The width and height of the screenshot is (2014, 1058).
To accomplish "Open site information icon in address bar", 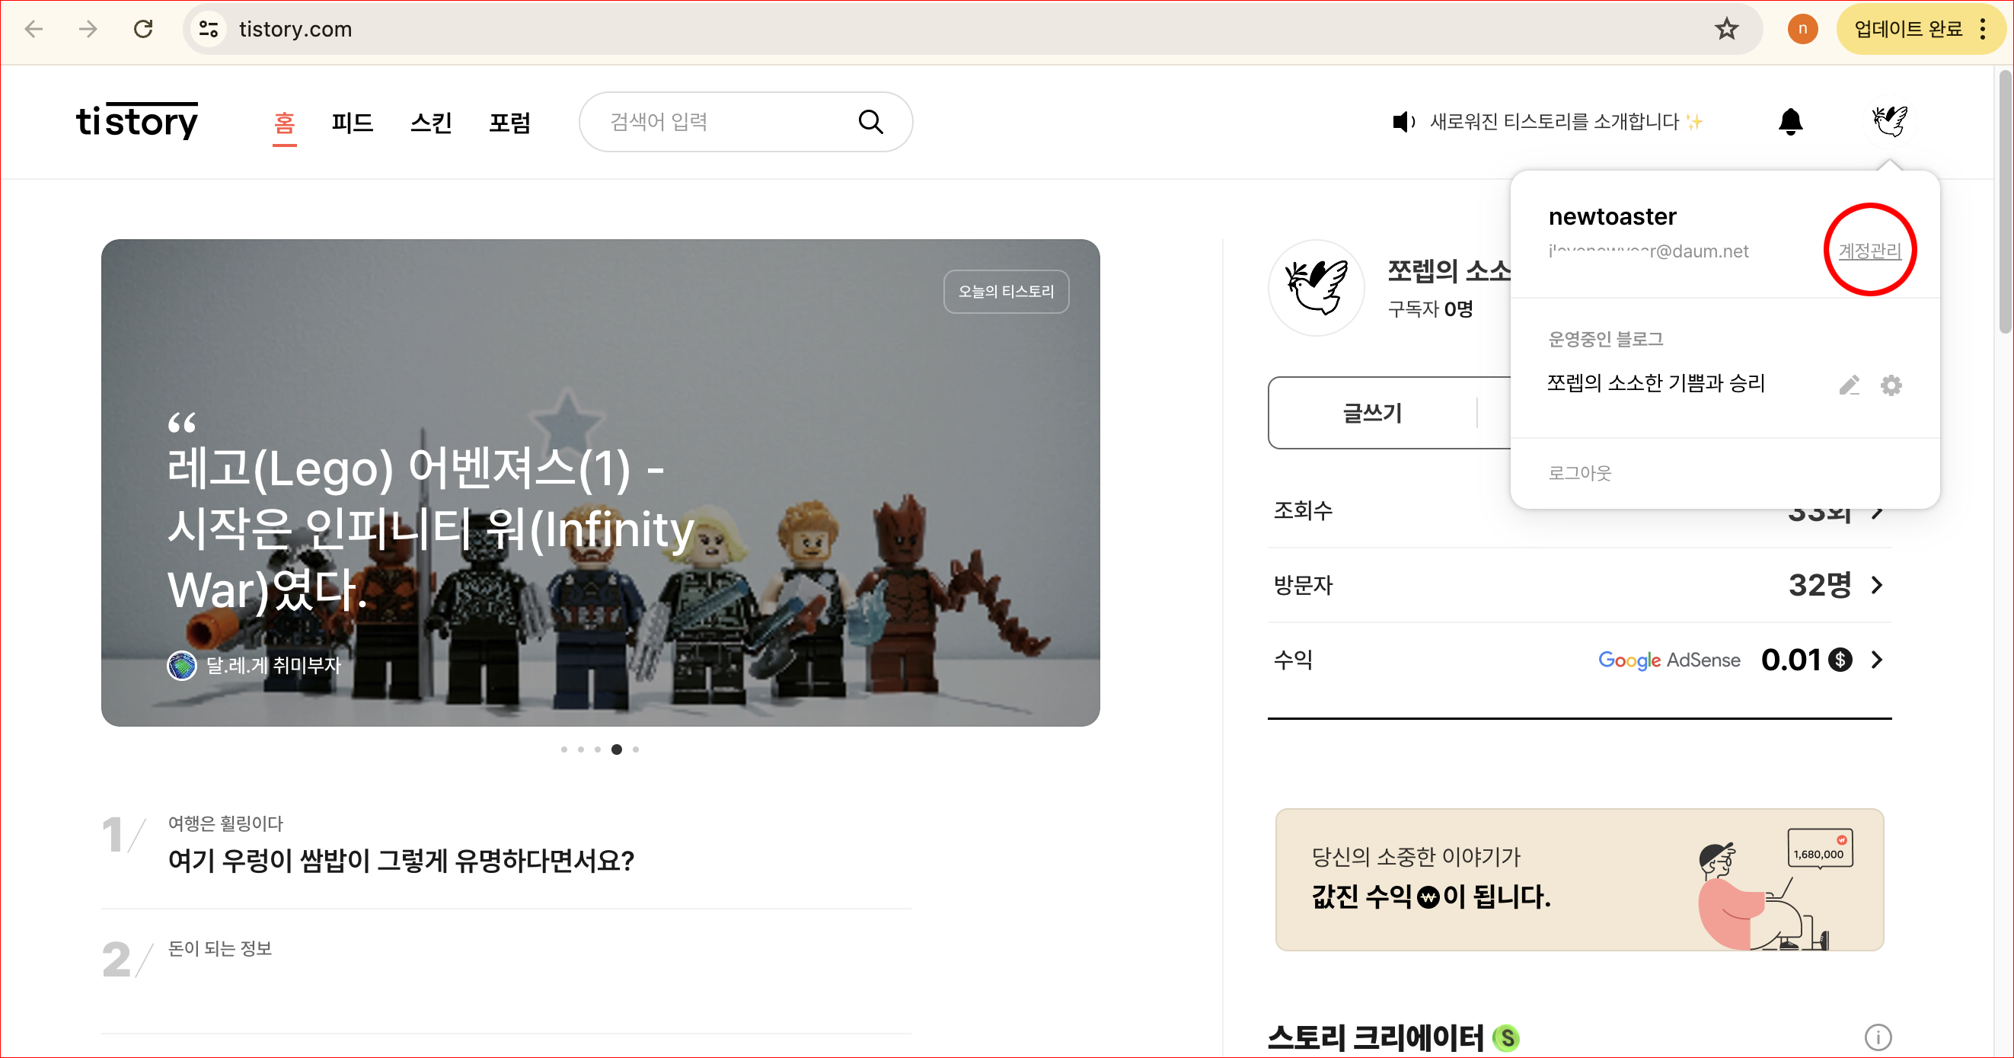I will click(x=208, y=29).
